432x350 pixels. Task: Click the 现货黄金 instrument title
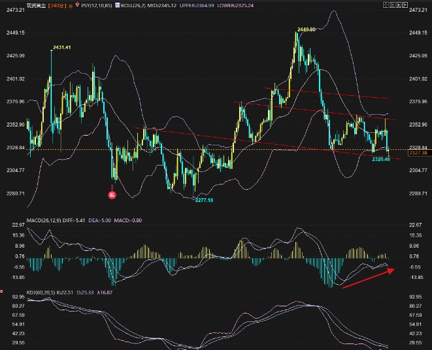(x=37, y=5)
